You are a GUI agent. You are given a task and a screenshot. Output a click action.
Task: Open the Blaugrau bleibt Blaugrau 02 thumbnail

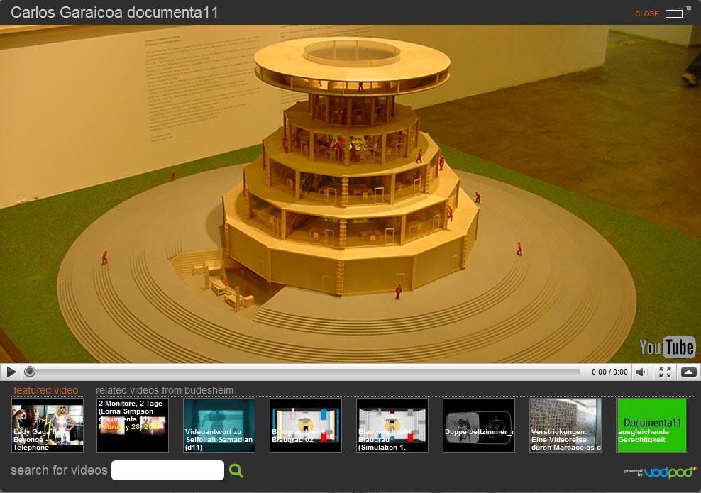click(x=306, y=425)
